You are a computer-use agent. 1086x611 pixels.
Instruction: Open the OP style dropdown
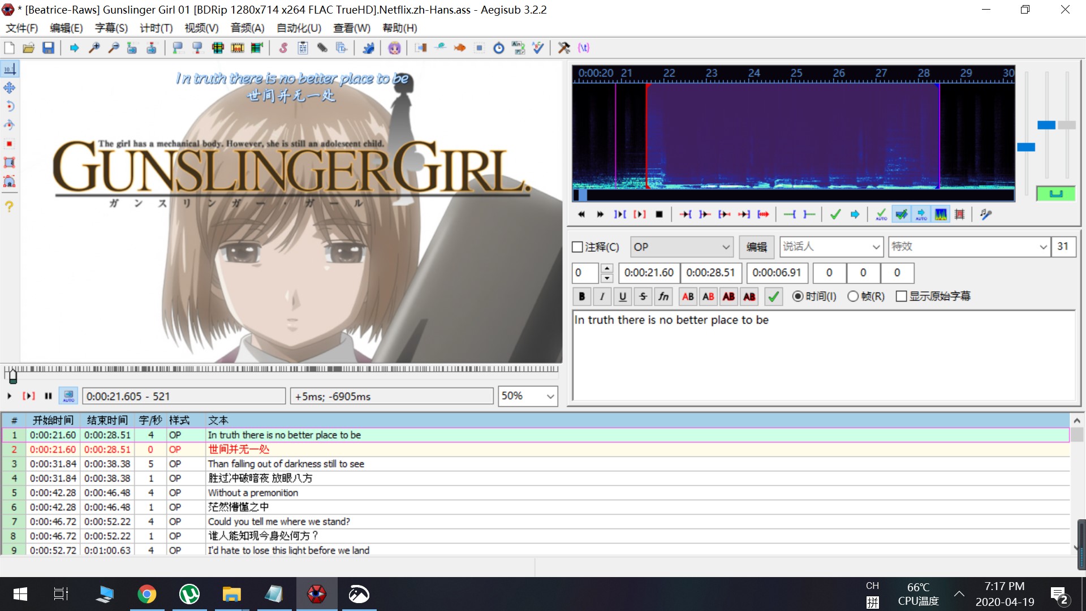pyautogui.click(x=682, y=247)
